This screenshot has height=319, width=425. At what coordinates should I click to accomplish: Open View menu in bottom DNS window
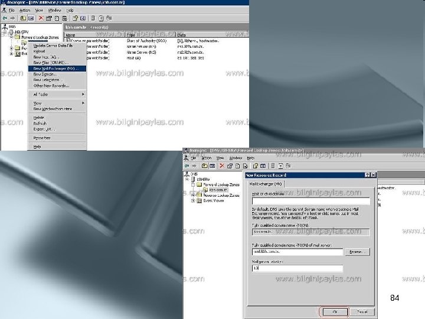pos(220,158)
